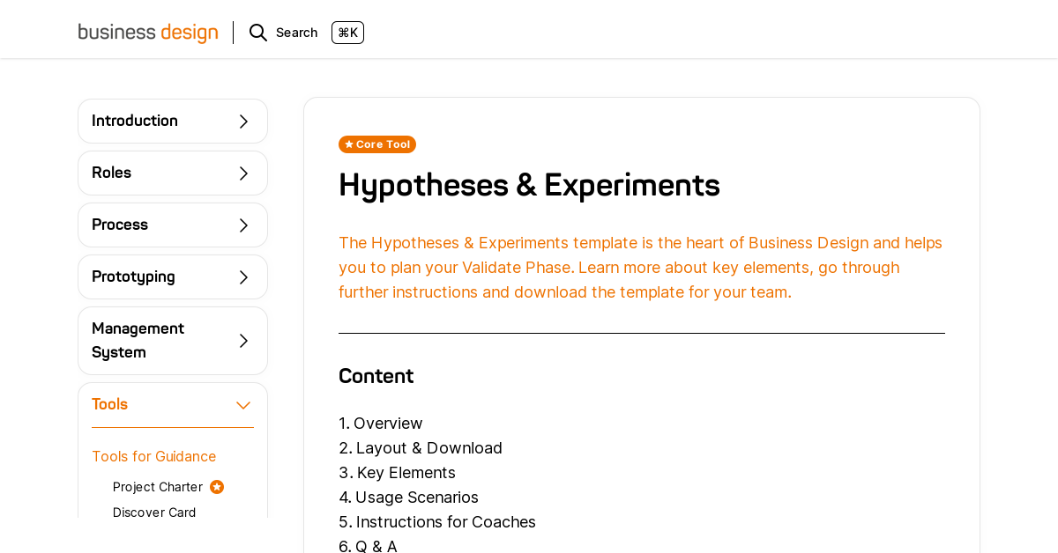Click the business design logo
The image size is (1058, 553).
[148, 33]
